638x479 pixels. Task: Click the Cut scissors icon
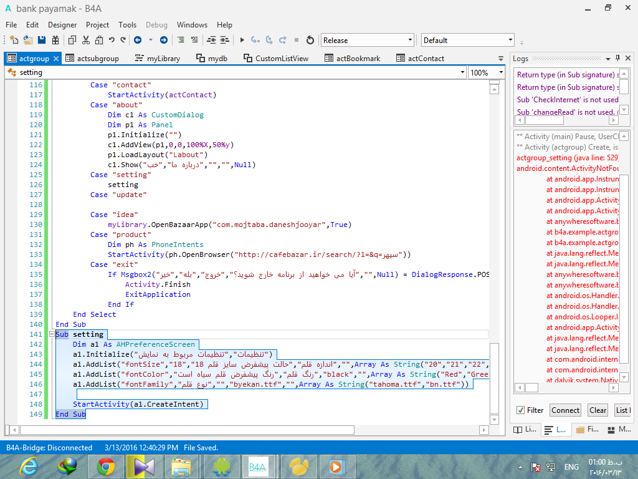click(x=85, y=40)
